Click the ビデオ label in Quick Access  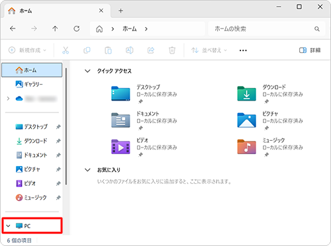tap(142, 140)
